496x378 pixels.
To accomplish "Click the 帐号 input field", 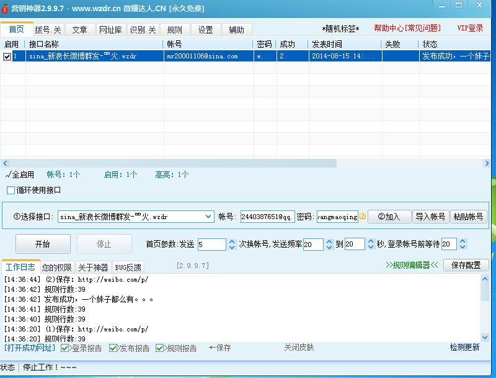I will pyautogui.click(x=267, y=217).
